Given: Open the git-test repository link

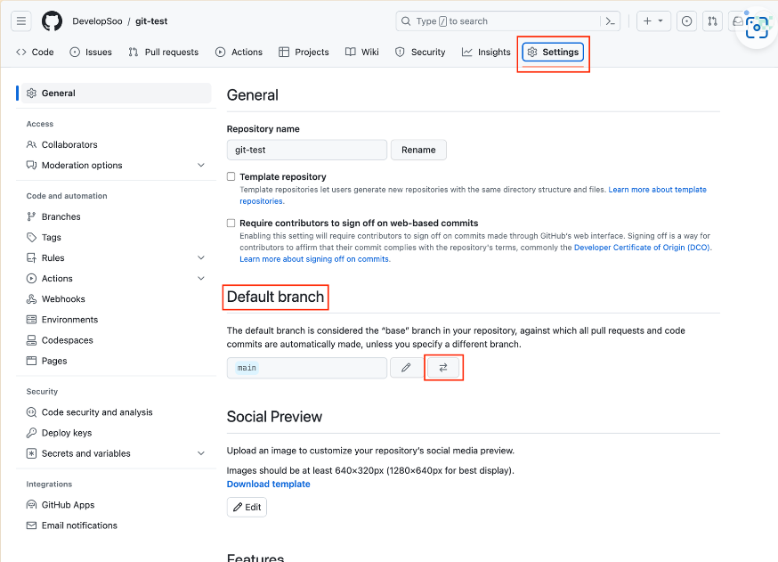Looking at the screenshot, I should click(x=151, y=21).
